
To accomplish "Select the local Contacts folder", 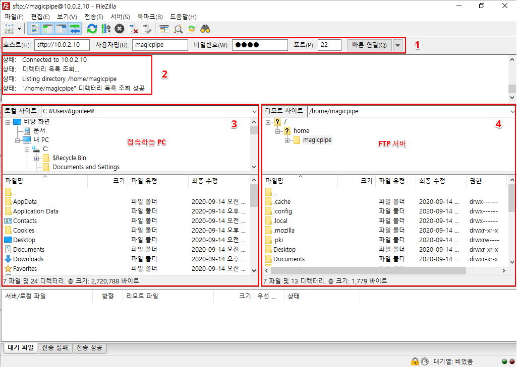I will [25, 221].
